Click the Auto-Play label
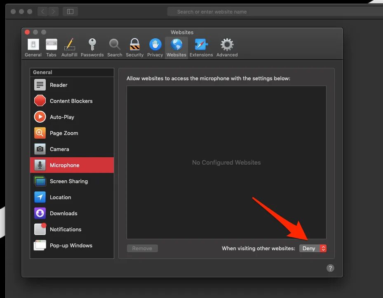 62,117
